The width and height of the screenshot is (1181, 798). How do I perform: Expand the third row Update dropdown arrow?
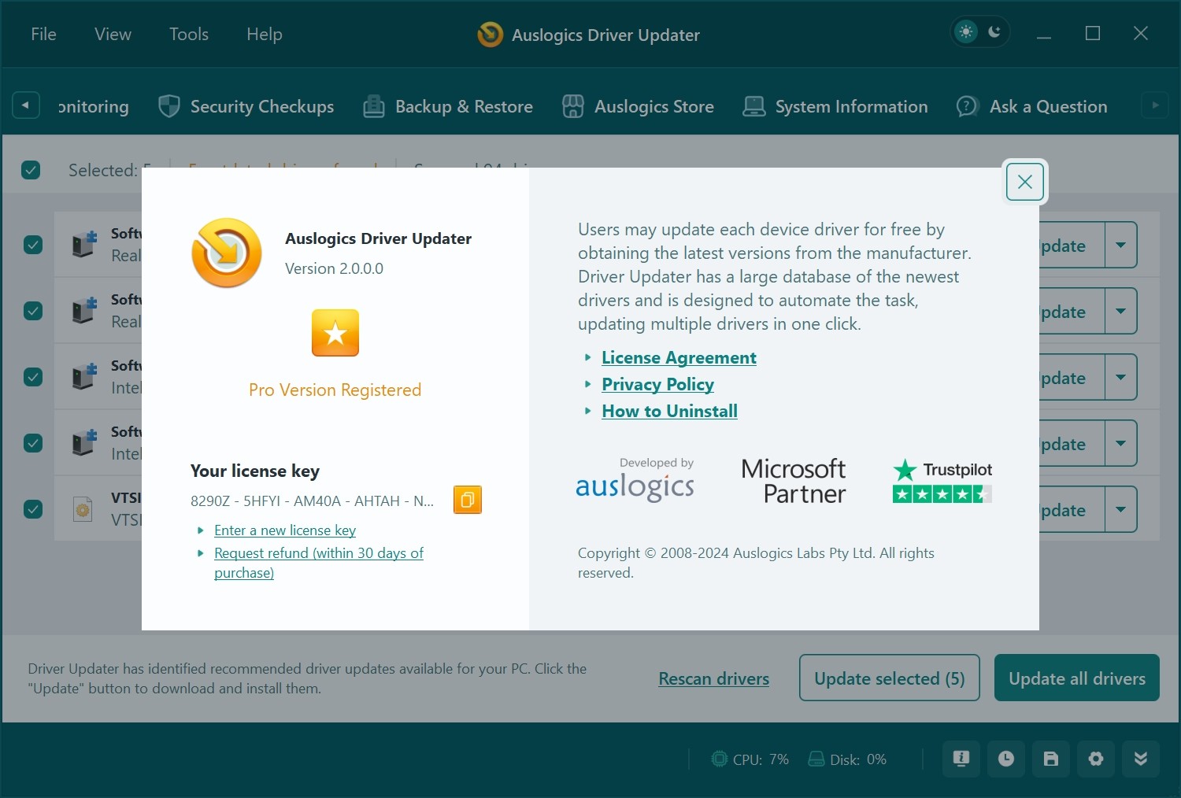pyautogui.click(x=1120, y=377)
